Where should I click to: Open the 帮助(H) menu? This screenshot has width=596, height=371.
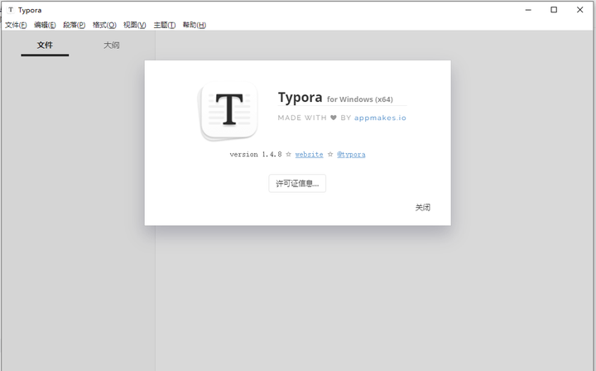[195, 25]
